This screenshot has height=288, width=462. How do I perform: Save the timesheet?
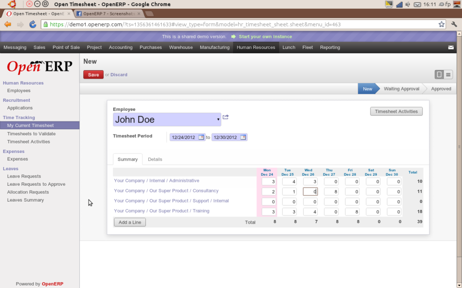[93, 75]
